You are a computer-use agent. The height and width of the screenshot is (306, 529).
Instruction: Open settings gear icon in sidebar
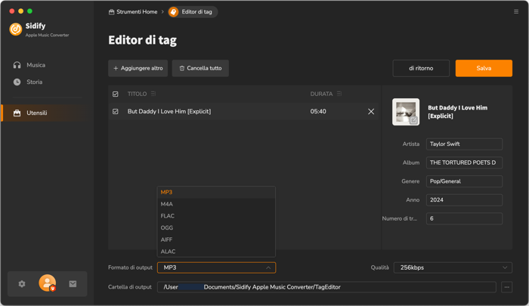coord(22,284)
